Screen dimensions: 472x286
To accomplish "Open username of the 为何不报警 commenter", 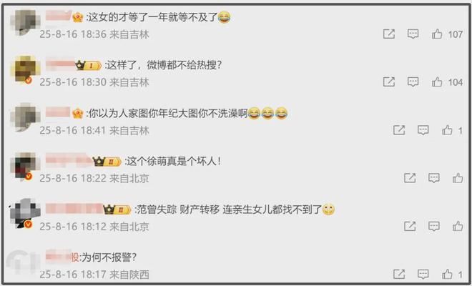I will point(62,257).
